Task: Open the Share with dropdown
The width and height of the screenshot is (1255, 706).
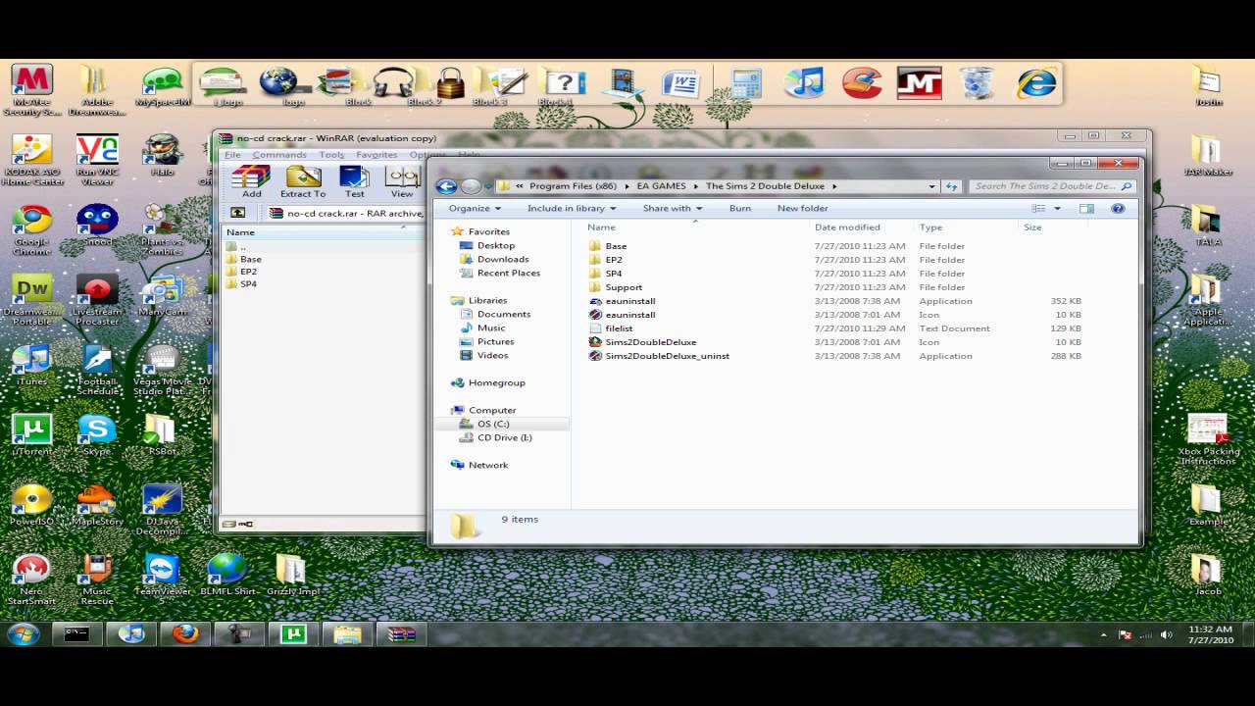Action: 673,208
